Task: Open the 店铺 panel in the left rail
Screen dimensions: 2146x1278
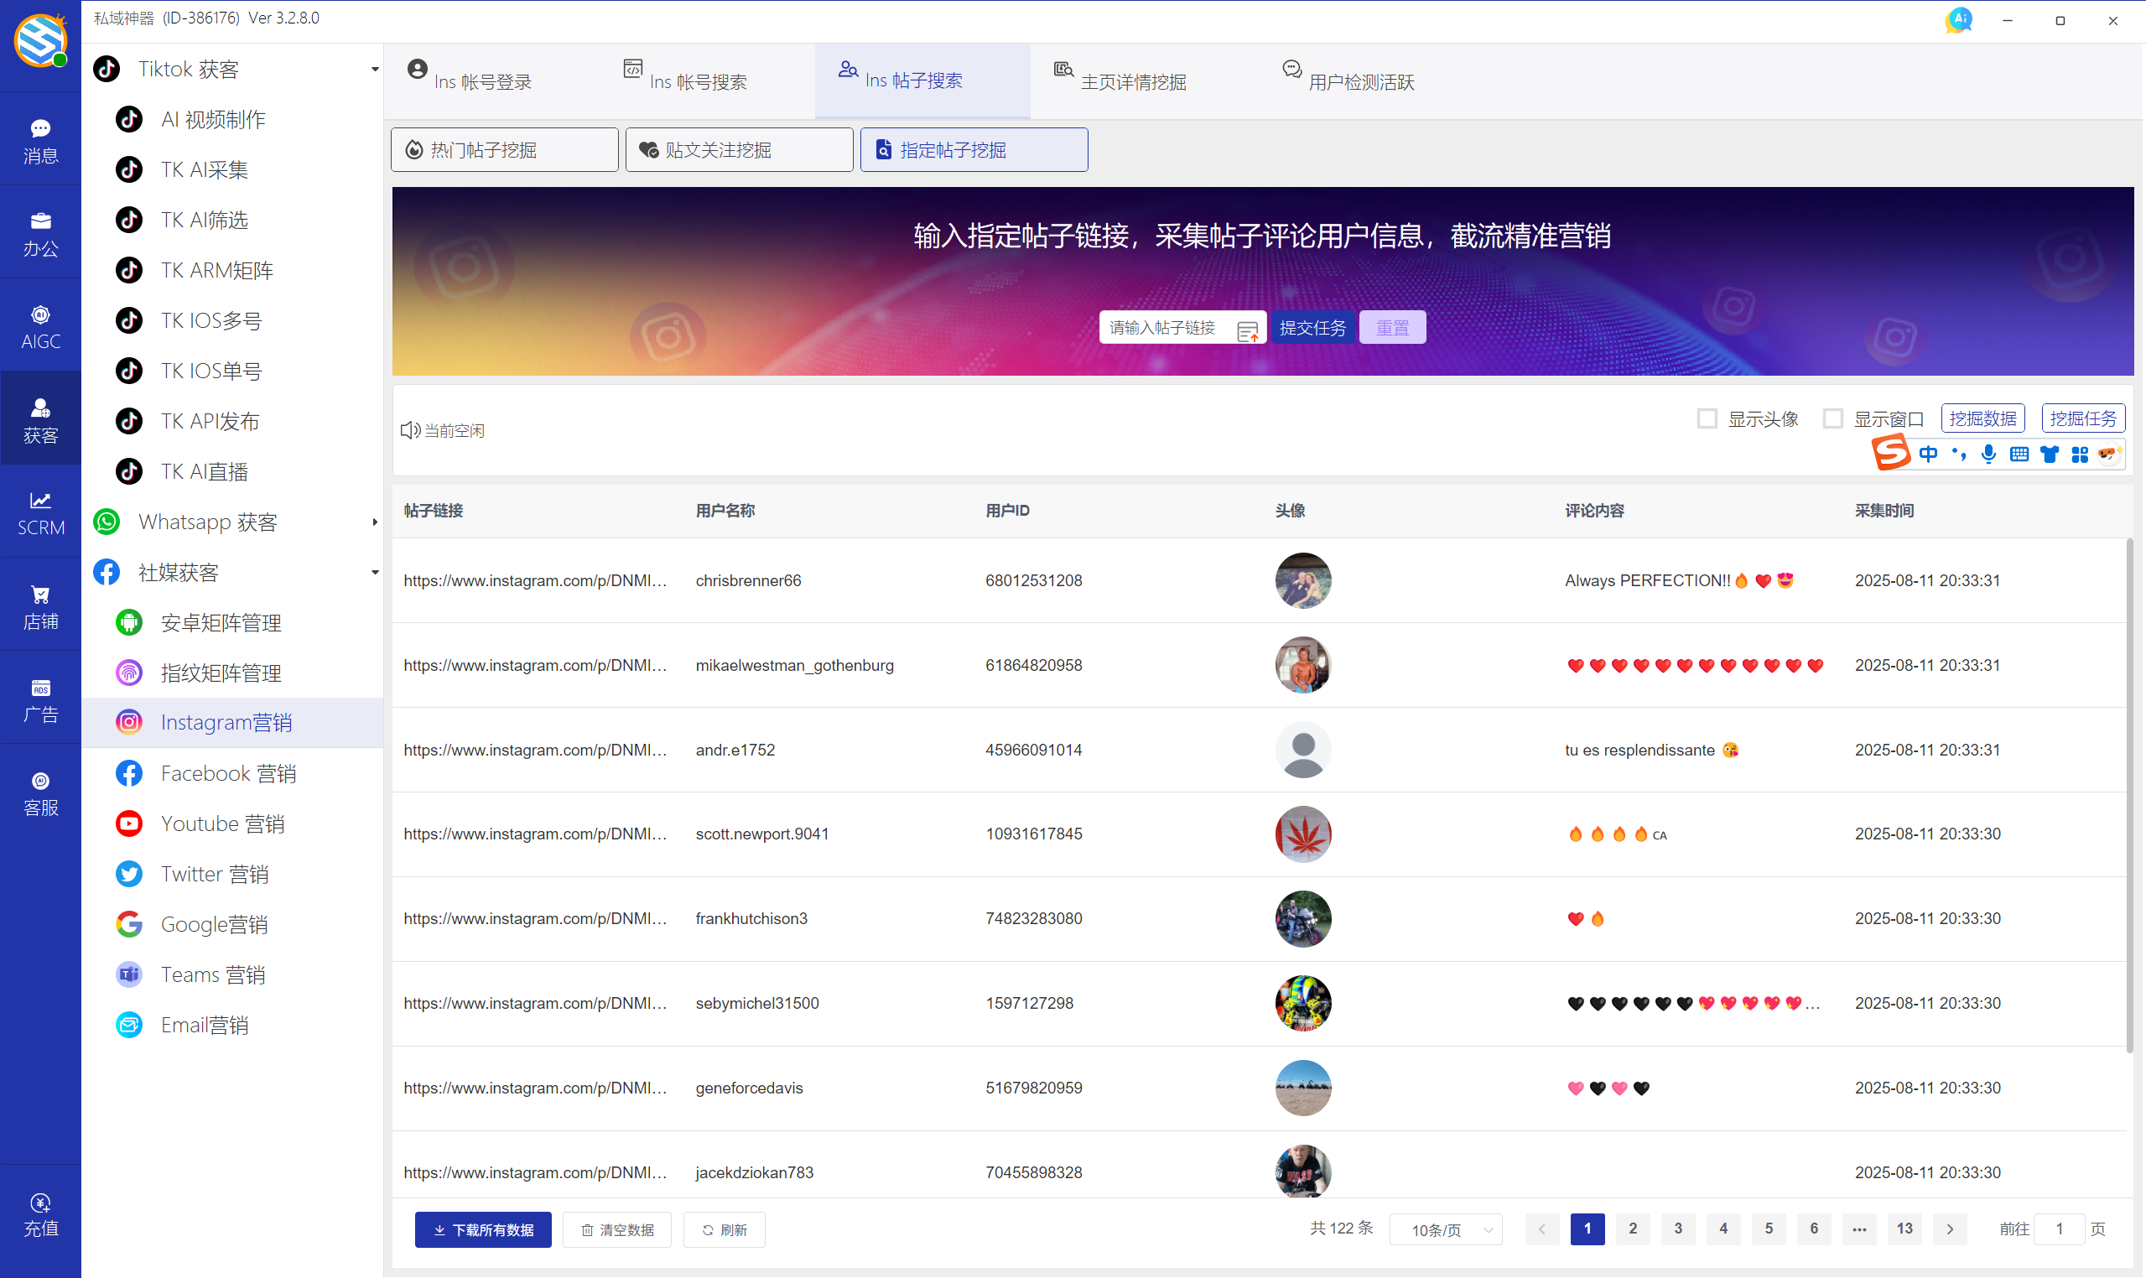Action: [40, 605]
